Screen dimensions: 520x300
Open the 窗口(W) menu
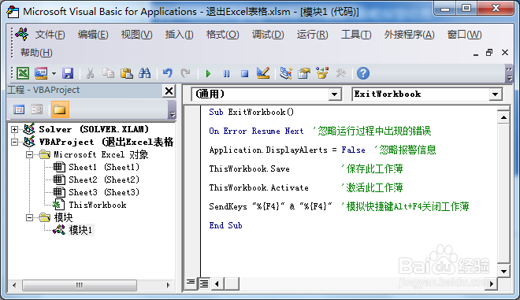(x=464, y=35)
